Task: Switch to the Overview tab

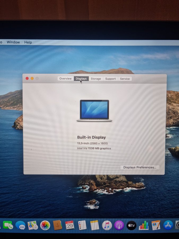Action: tap(66, 79)
